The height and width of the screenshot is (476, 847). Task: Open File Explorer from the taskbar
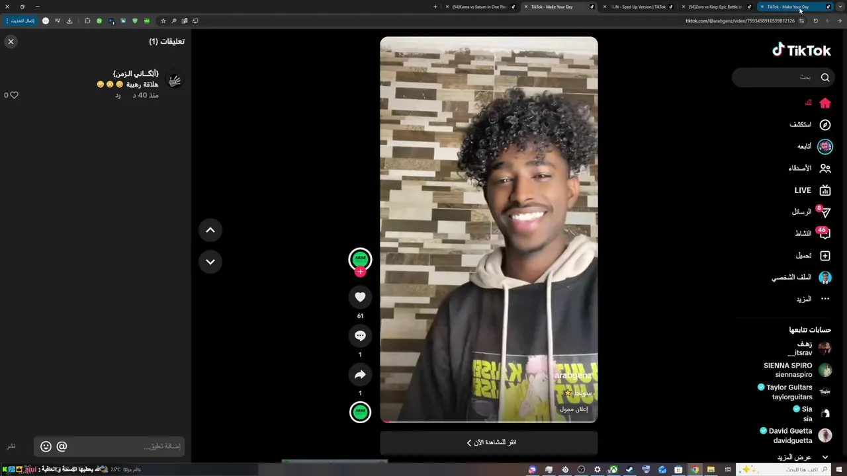click(711, 469)
